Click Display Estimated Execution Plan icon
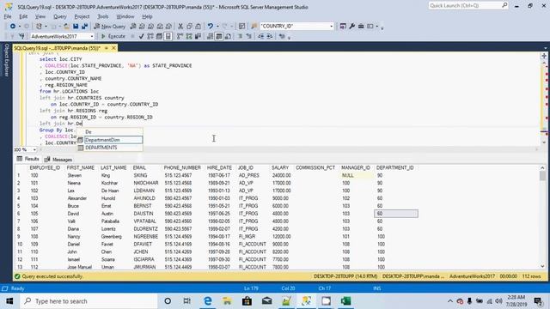 [150, 36]
